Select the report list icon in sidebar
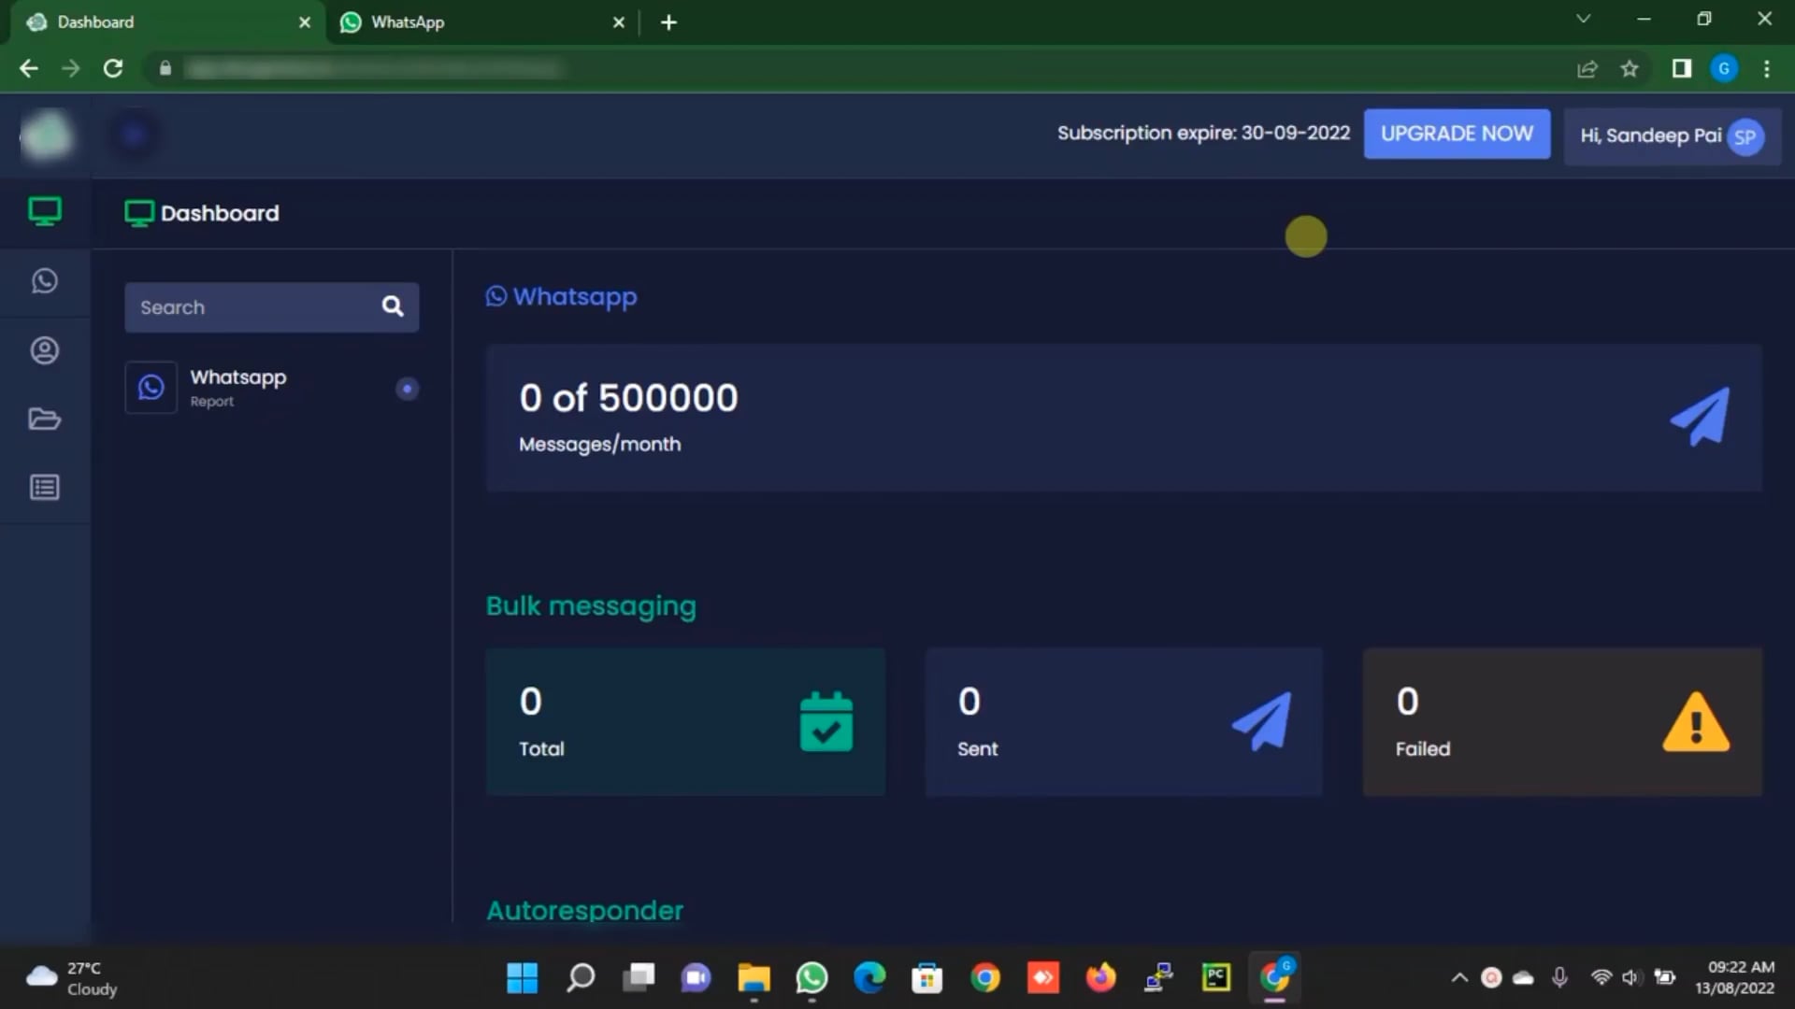Image resolution: width=1795 pixels, height=1009 pixels. tap(44, 487)
